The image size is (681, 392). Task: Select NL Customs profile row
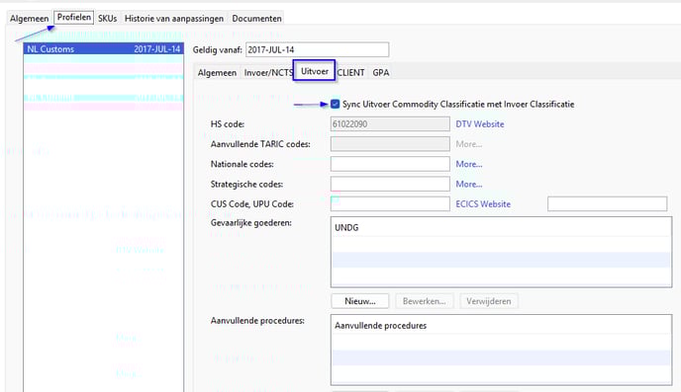pyautogui.click(x=103, y=49)
